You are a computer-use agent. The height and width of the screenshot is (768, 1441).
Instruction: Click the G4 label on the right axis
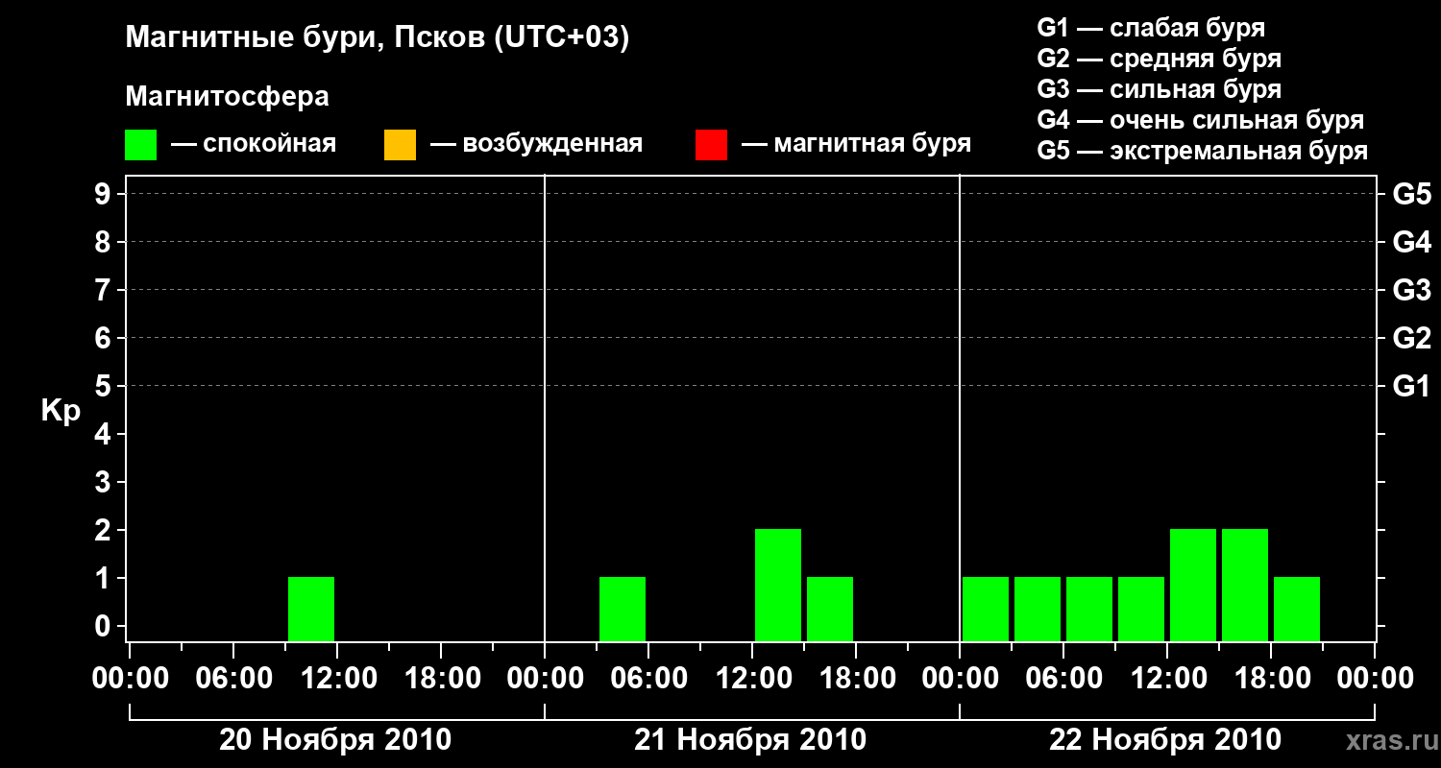click(x=1411, y=242)
